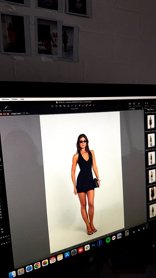
Task: Open TeamViewer from the dock
Action: [x=114, y=238]
